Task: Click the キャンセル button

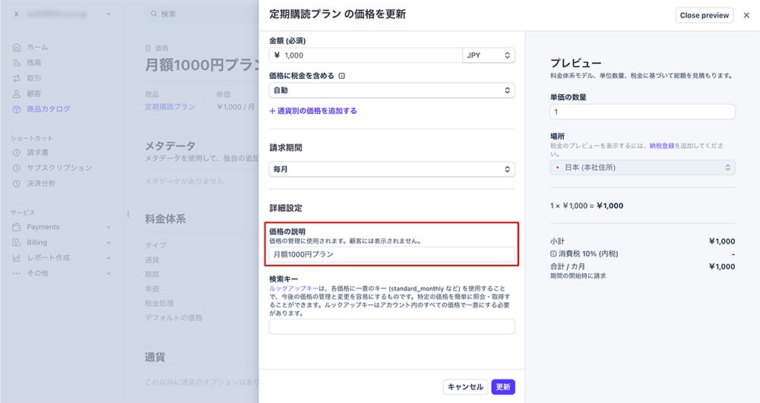Action: tap(465, 387)
